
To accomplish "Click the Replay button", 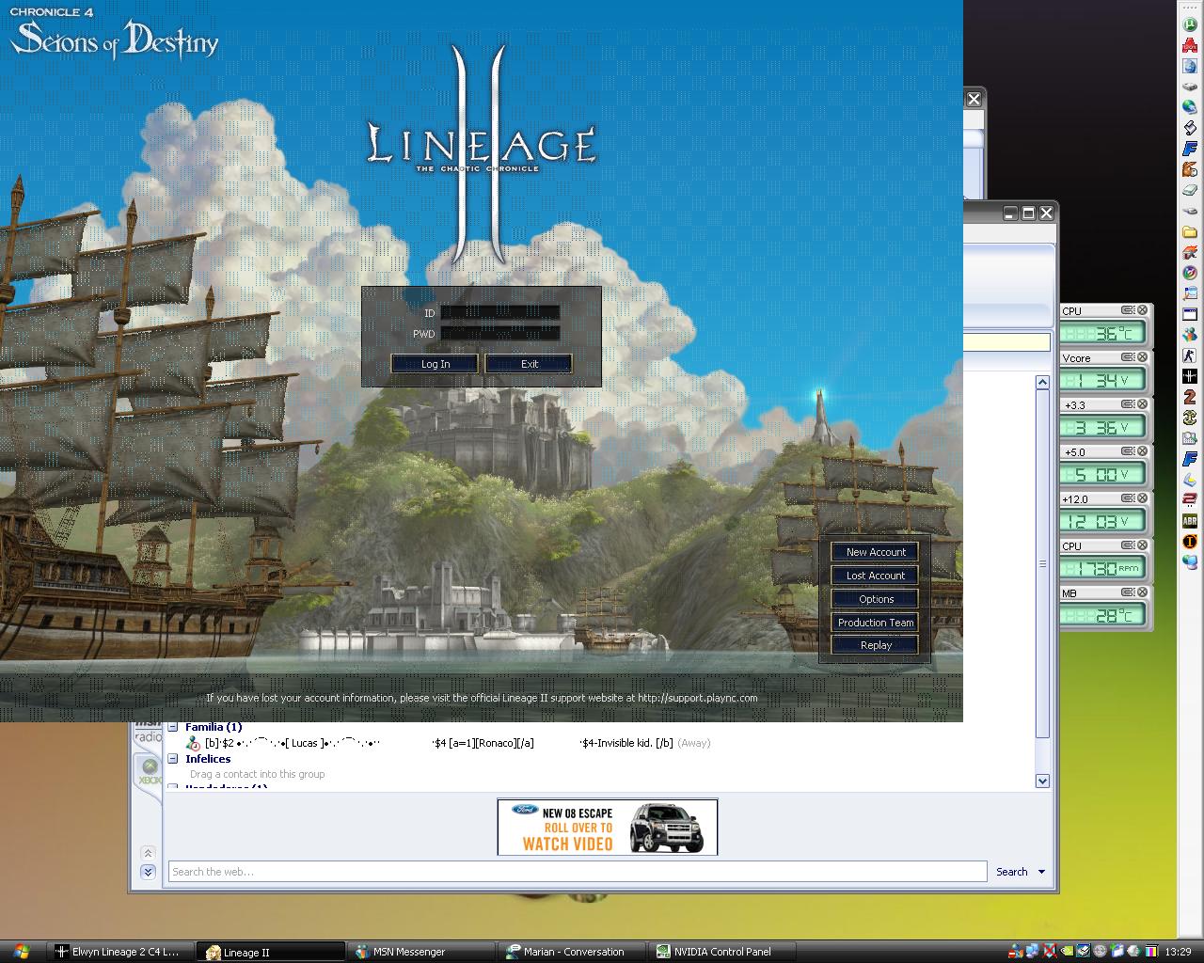I will tap(876, 645).
